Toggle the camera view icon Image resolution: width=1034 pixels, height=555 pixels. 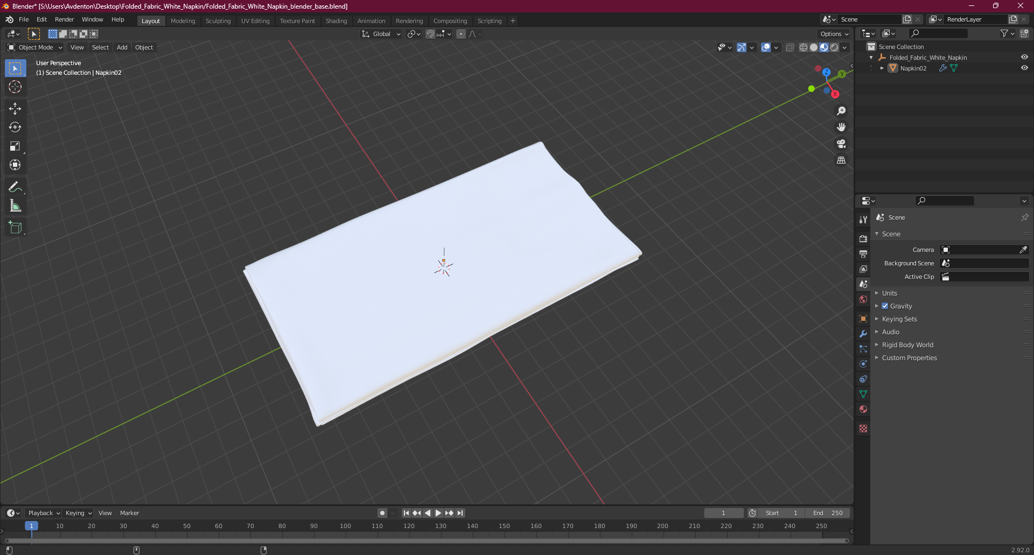[841, 144]
